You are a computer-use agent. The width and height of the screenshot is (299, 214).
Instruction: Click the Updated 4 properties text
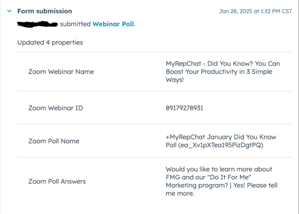(x=50, y=42)
